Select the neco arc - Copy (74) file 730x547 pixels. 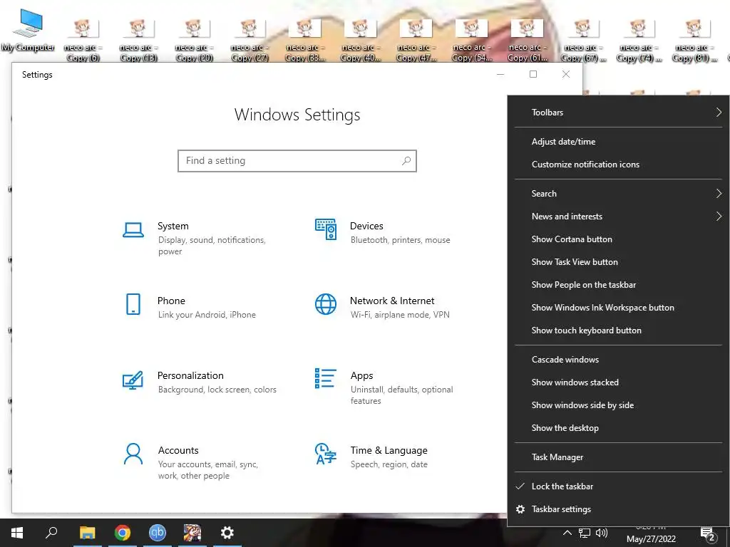pyautogui.click(x=639, y=40)
